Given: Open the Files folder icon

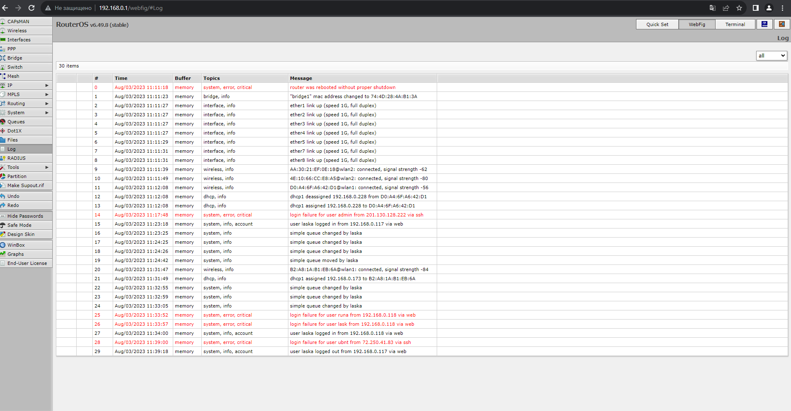Looking at the screenshot, I should [x=3, y=140].
